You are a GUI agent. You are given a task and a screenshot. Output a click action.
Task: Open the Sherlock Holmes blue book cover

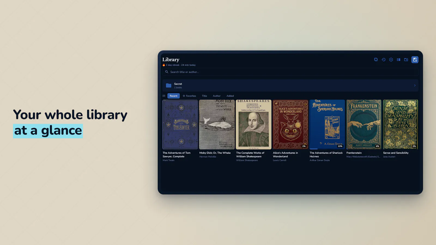coord(327,124)
